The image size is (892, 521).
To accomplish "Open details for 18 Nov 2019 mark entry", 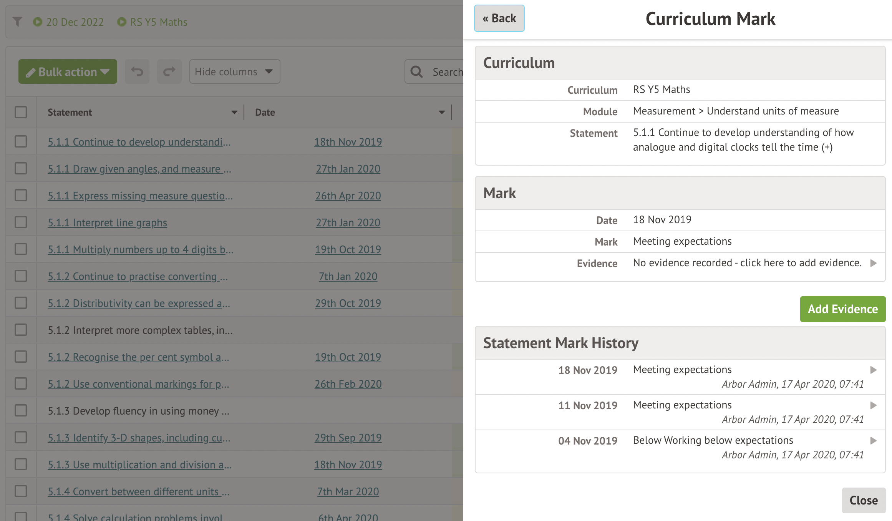I will click(874, 370).
